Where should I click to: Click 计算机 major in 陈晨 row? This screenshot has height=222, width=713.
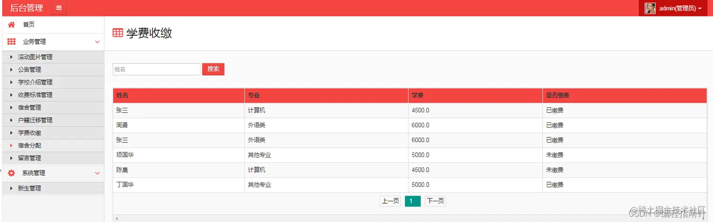coord(257,170)
